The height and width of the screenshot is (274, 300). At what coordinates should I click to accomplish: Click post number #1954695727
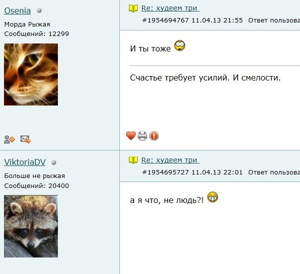point(166,172)
